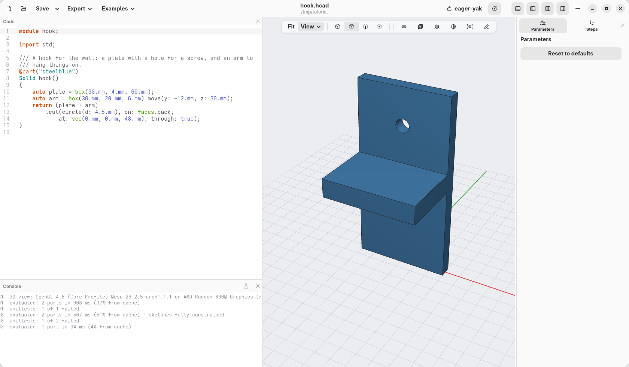Select the isometric view cube icon
Screen dimensions: 629x367
pos(338,27)
